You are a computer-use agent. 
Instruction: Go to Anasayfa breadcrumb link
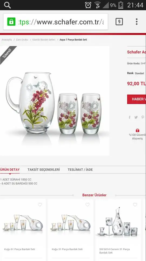6,40
